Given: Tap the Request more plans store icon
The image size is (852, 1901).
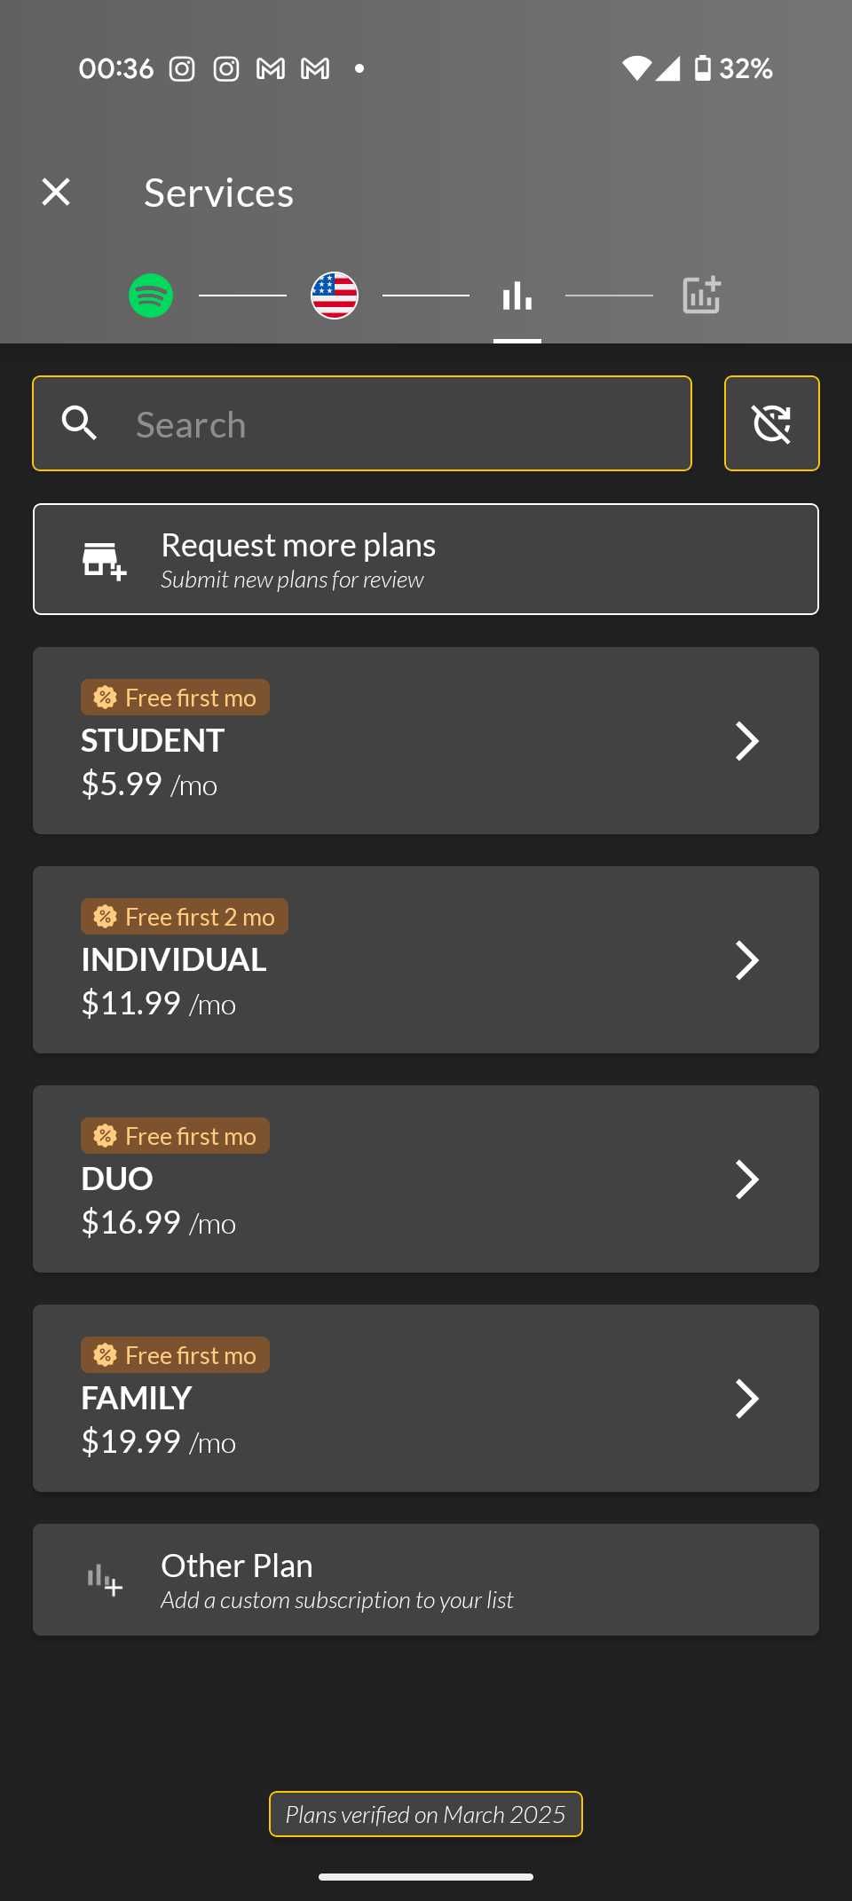Looking at the screenshot, I should tap(104, 560).
